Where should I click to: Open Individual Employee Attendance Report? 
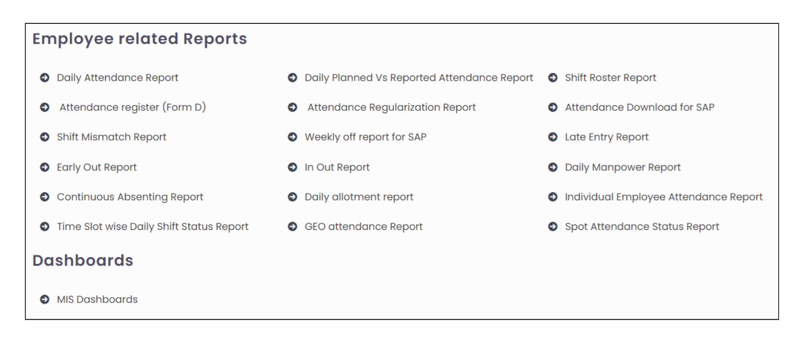(x=663, y=197)
